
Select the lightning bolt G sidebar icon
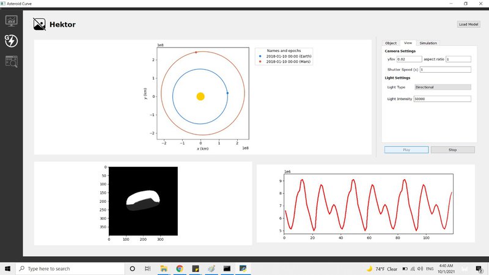tap(11, 41)
